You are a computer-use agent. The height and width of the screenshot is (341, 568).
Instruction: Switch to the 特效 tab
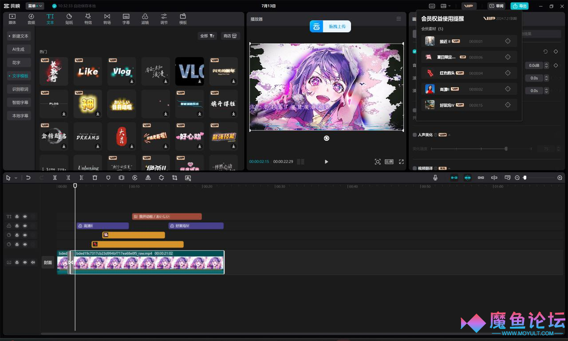coord(88,19)
